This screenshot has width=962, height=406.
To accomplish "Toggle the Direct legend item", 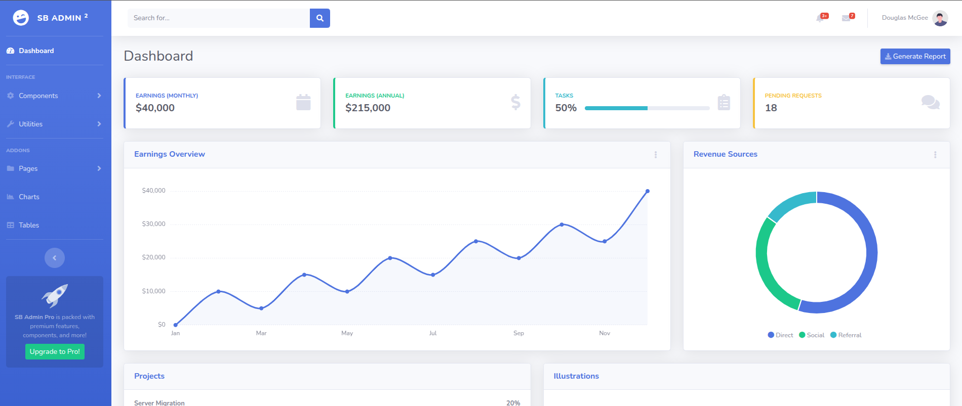I will tap(780, 335).
